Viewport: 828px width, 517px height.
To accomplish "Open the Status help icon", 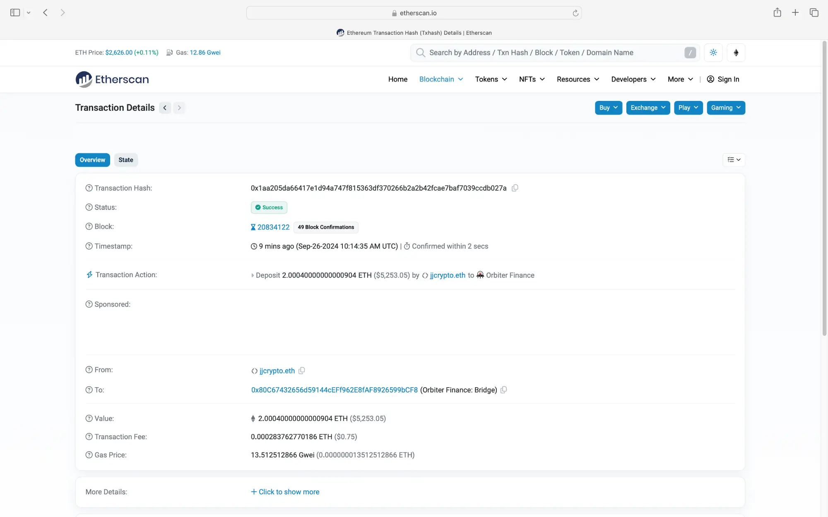I will pos(89,207).
